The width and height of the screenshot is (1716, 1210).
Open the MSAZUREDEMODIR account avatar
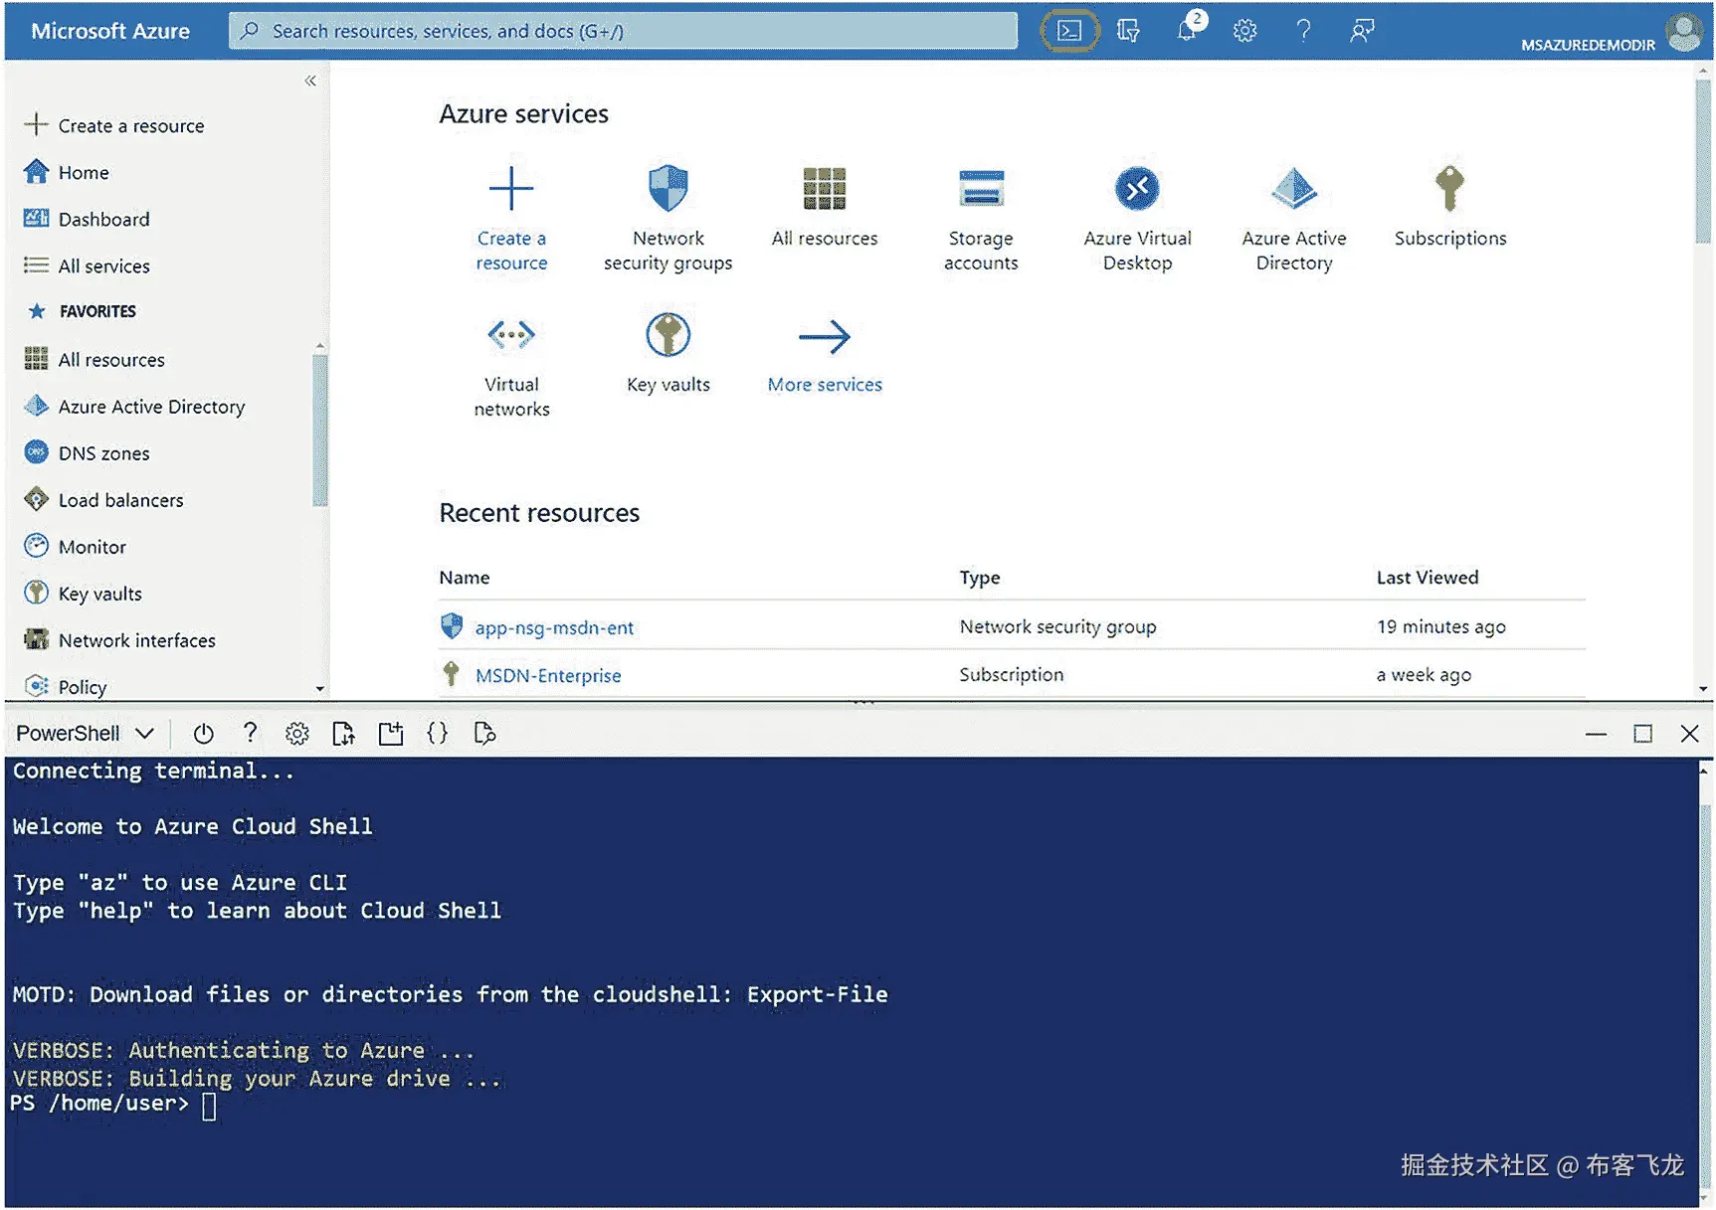(1684, 32)
